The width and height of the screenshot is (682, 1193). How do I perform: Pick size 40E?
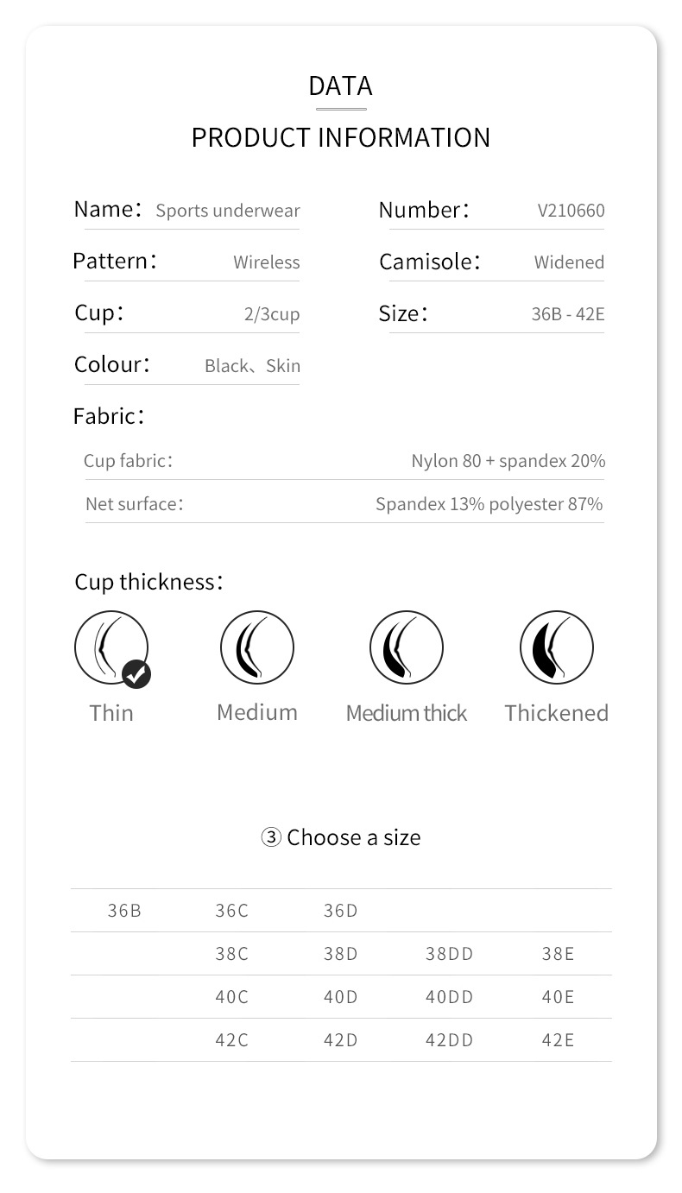pyautogui.click(x=558, y=997)
